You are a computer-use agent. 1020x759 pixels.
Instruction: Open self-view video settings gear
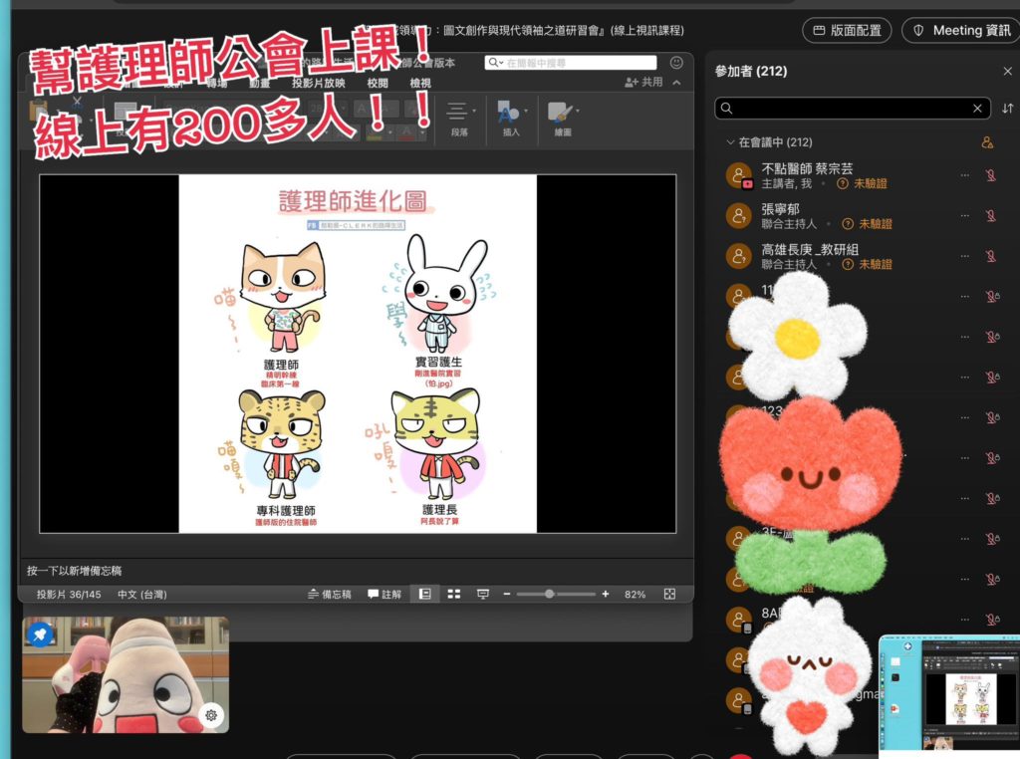tap(210, 714)
